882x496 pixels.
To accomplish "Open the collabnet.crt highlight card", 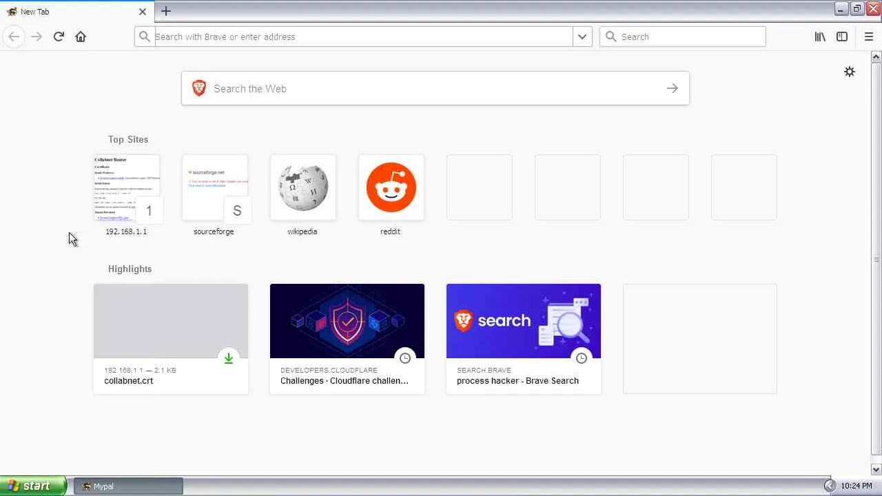I will pos(171,339).
